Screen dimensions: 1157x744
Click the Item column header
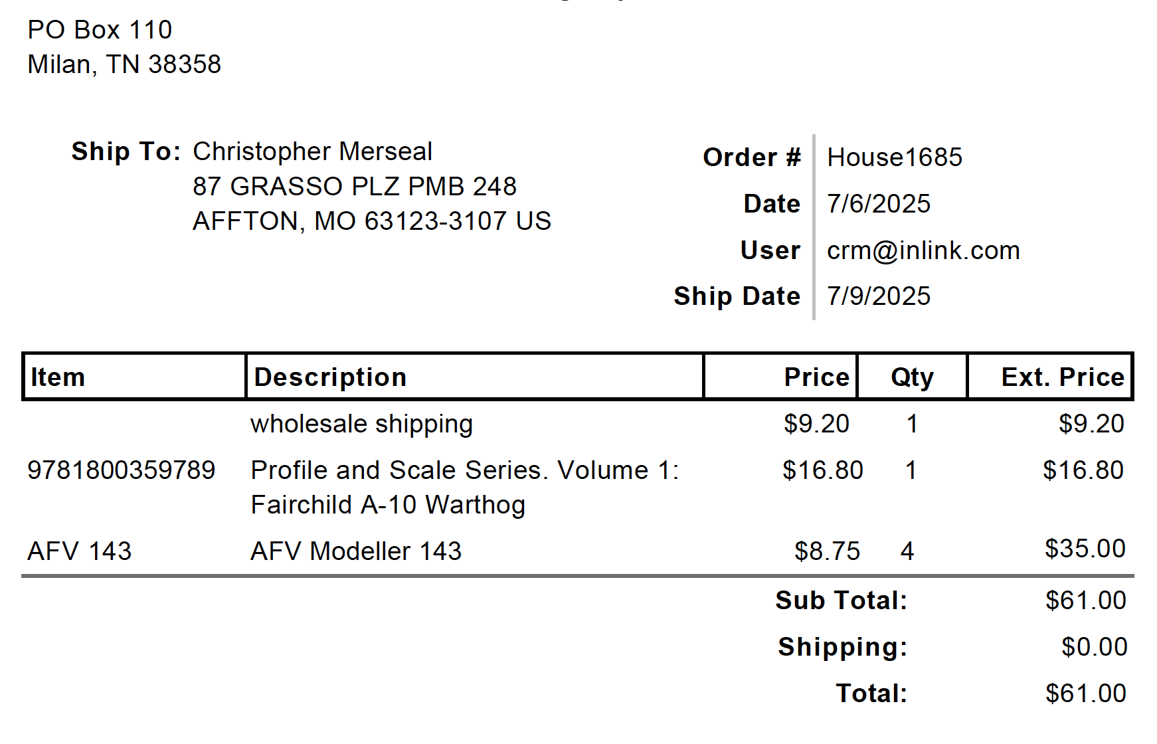click(58, 377)
